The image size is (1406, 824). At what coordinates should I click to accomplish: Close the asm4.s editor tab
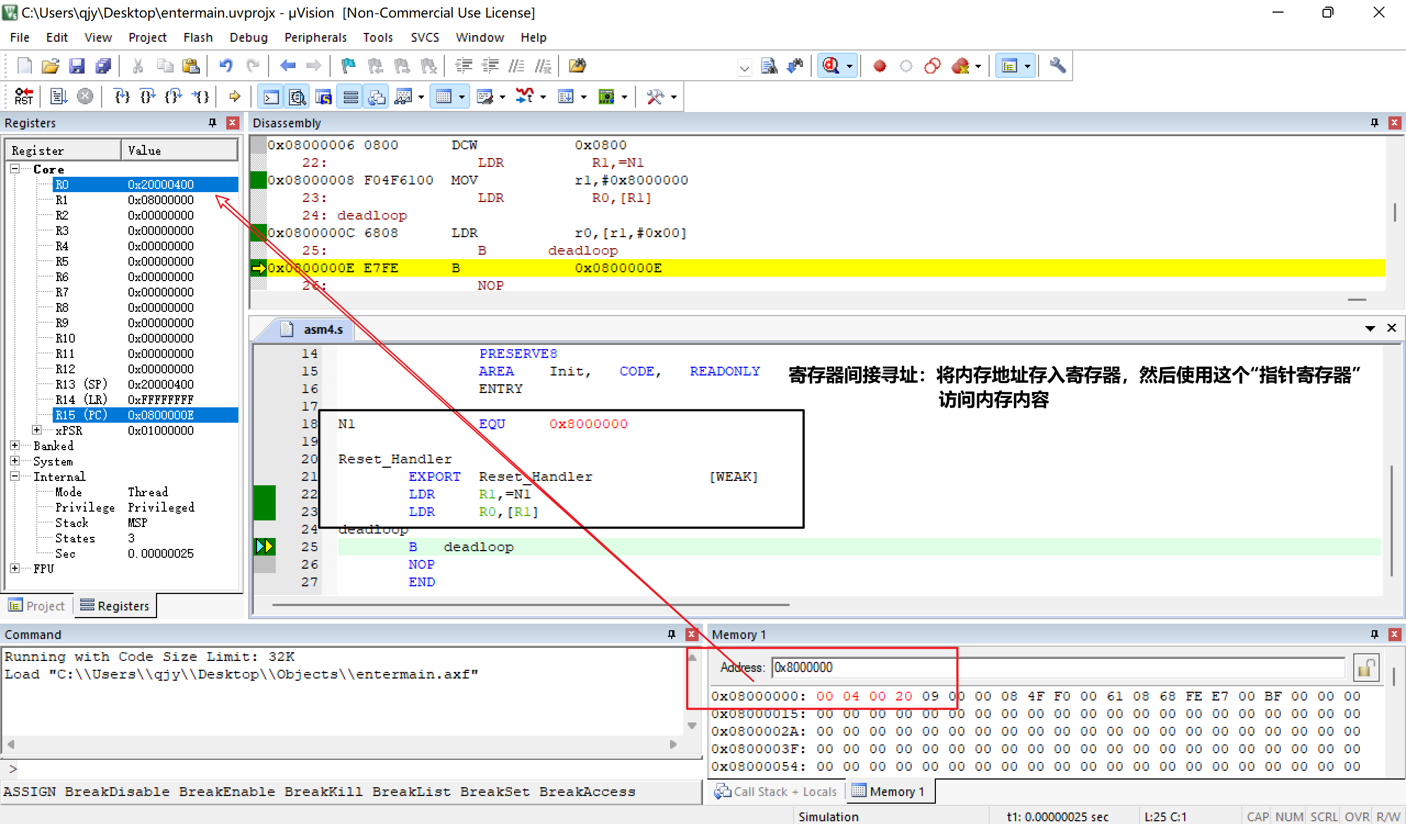point(1392,328)
